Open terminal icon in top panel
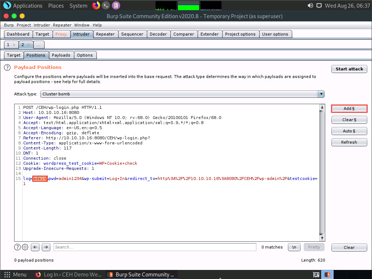Screen dimensions: 372x279 coord(106,5)
